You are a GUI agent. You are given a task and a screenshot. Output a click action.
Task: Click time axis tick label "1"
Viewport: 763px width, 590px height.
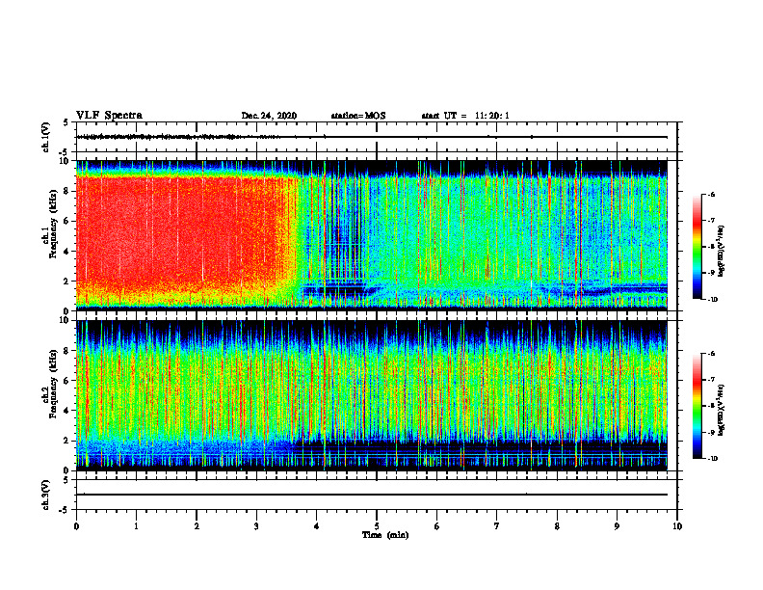[x=136, y=526]
